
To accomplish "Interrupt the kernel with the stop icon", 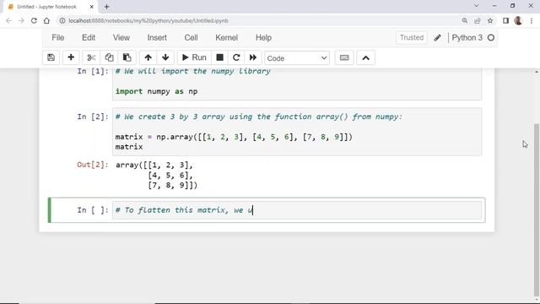I will (219, 57).
